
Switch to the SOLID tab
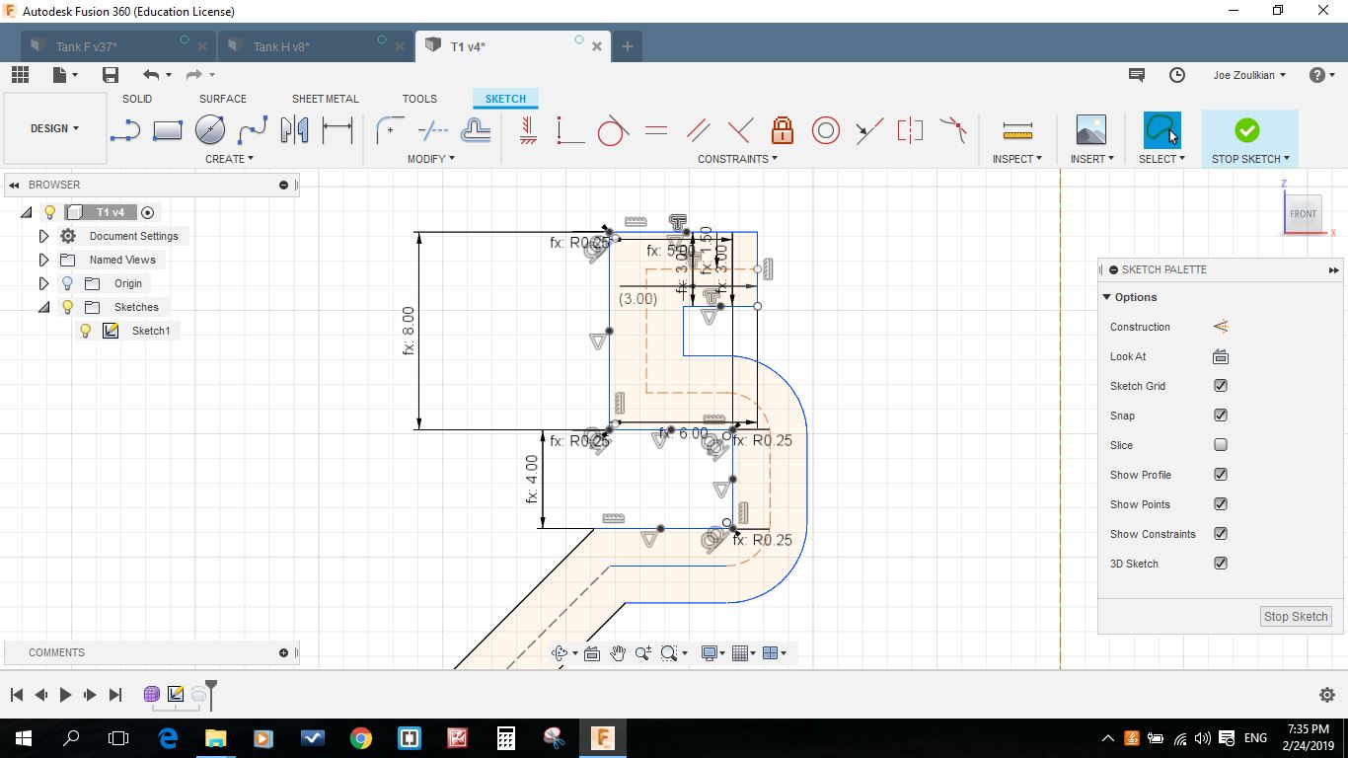137,99
